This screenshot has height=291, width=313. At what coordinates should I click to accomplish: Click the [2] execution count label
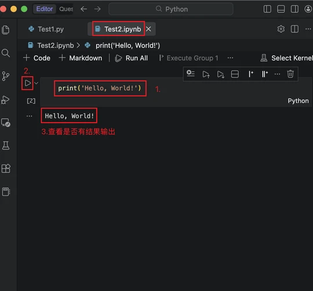[31, 101]
